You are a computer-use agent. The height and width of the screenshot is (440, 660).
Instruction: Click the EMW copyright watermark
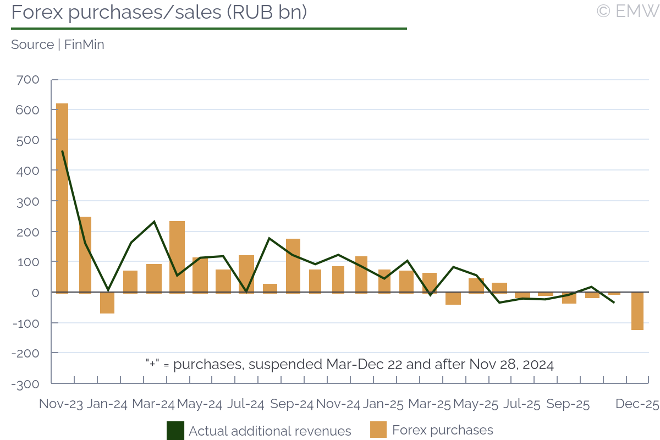coord(626,11)
